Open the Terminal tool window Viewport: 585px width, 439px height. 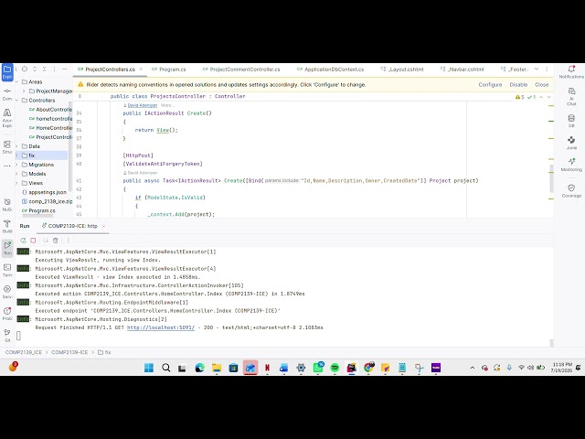pos(7,270)
